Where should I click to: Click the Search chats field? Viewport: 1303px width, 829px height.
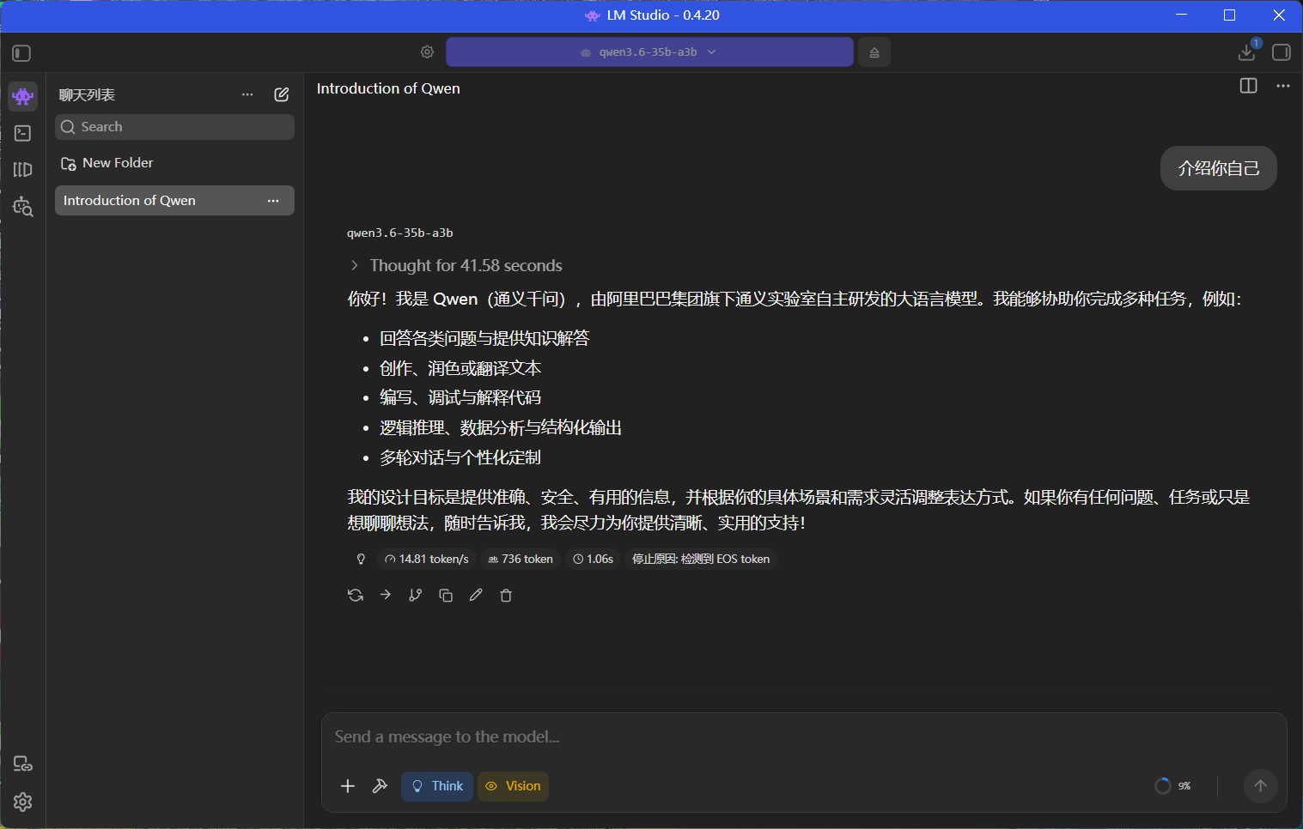(x=174, y=127)
